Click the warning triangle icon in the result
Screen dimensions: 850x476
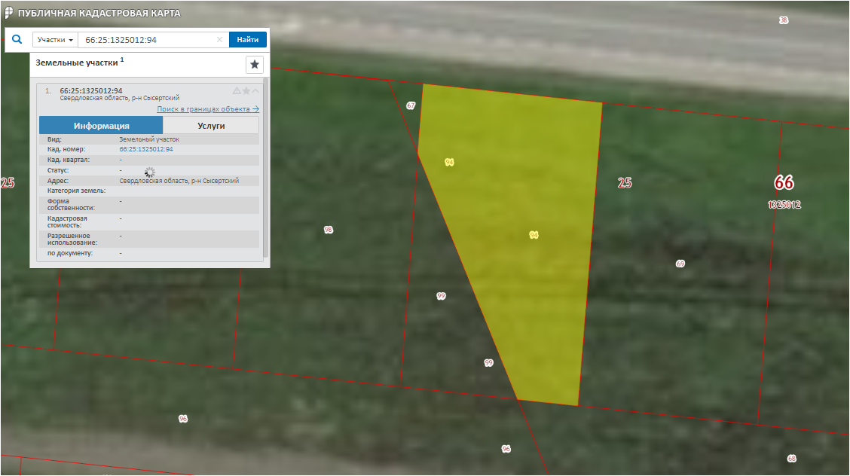click(237, 91)
